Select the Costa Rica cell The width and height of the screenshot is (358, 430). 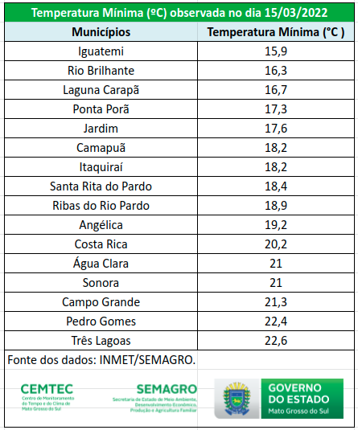pos(101,244)
